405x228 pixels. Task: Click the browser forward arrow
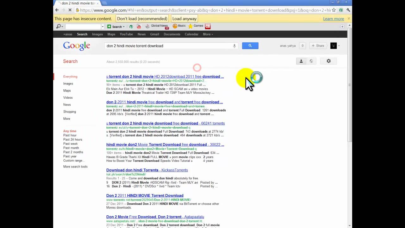pos(64,10)
